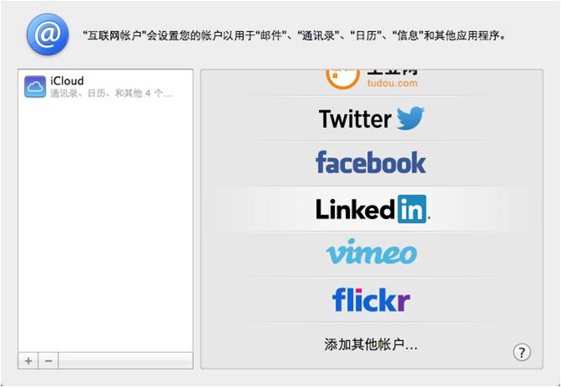Click 添加其他帐户... to add other account
This screenshot has width=561, height=387.
pyautogui.click(x=371, y=344)
